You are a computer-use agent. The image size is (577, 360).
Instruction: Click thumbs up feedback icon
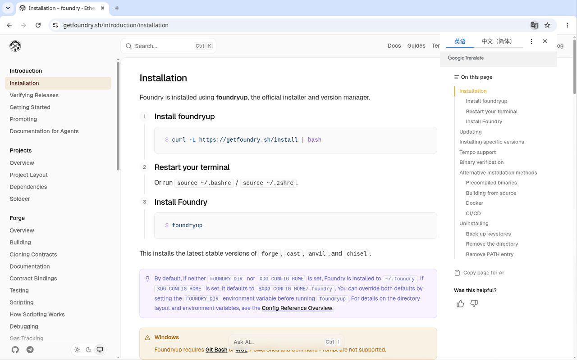460,304
